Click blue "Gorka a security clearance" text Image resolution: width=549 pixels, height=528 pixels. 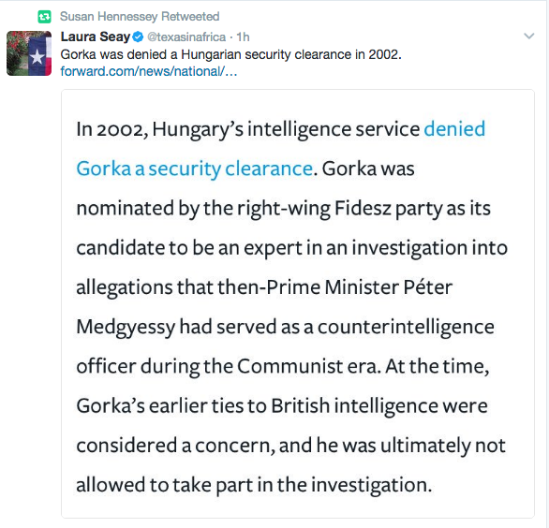click(194, 169)
